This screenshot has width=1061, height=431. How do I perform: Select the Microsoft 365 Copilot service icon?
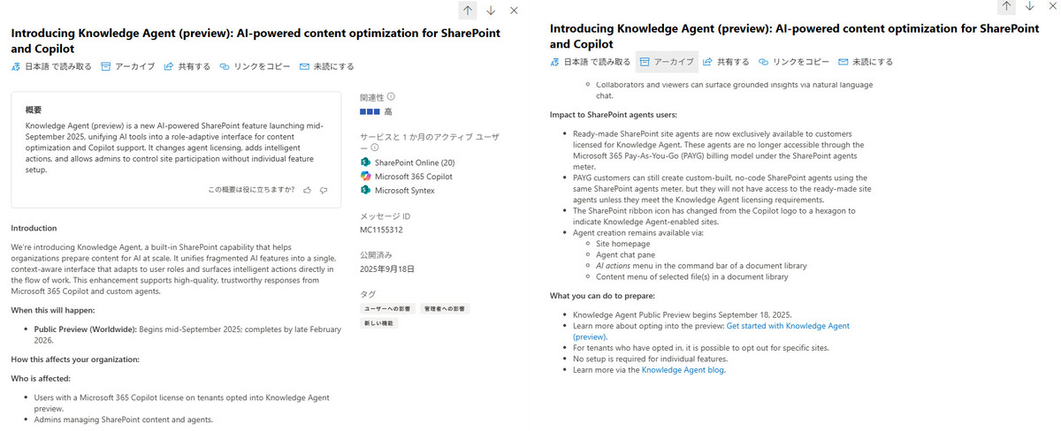[x=365, y=177]
